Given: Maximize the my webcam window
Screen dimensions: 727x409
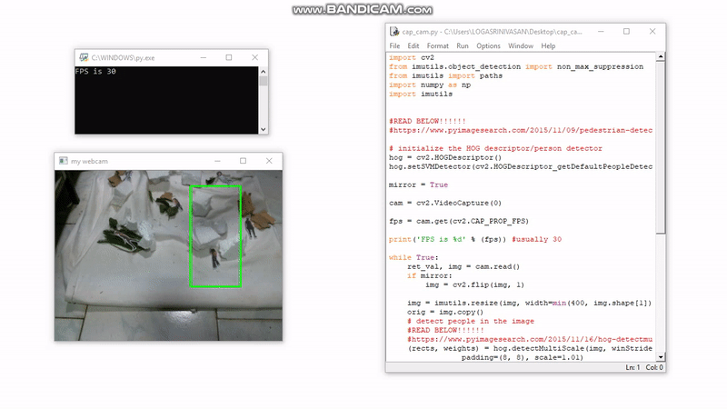Looking at the screenshot, I should click(243, 161).
